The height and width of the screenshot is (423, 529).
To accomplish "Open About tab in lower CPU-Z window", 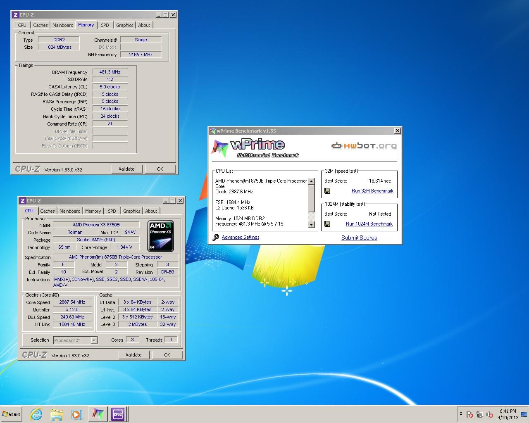I will 151,211.
